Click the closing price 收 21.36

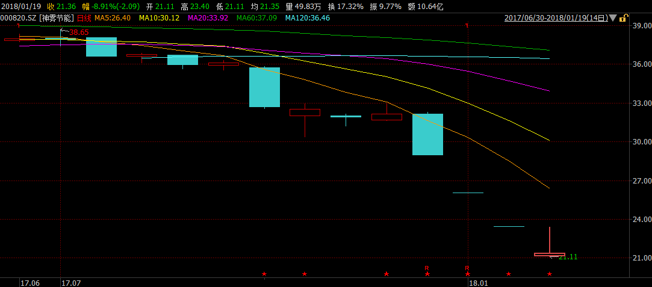62,7
